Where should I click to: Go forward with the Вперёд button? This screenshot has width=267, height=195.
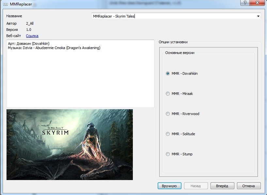point(222,186)
